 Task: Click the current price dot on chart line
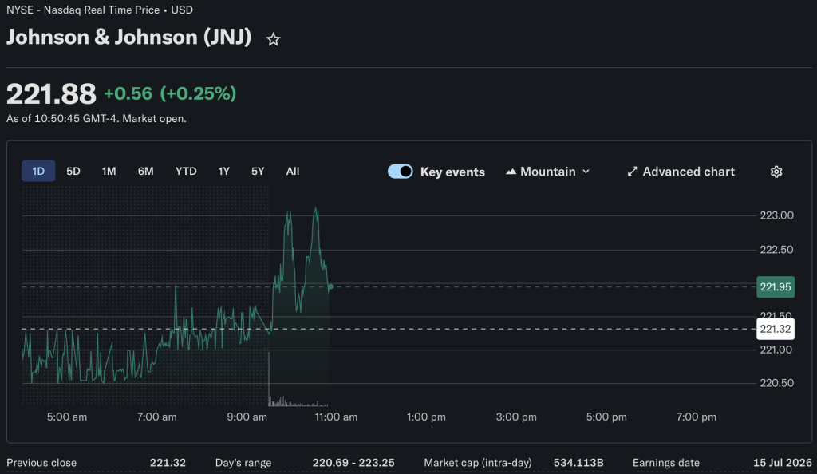(x=330, y=286)
